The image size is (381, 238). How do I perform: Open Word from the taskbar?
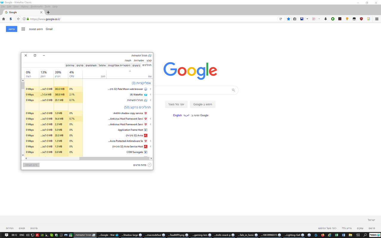[x=343, y=235]
